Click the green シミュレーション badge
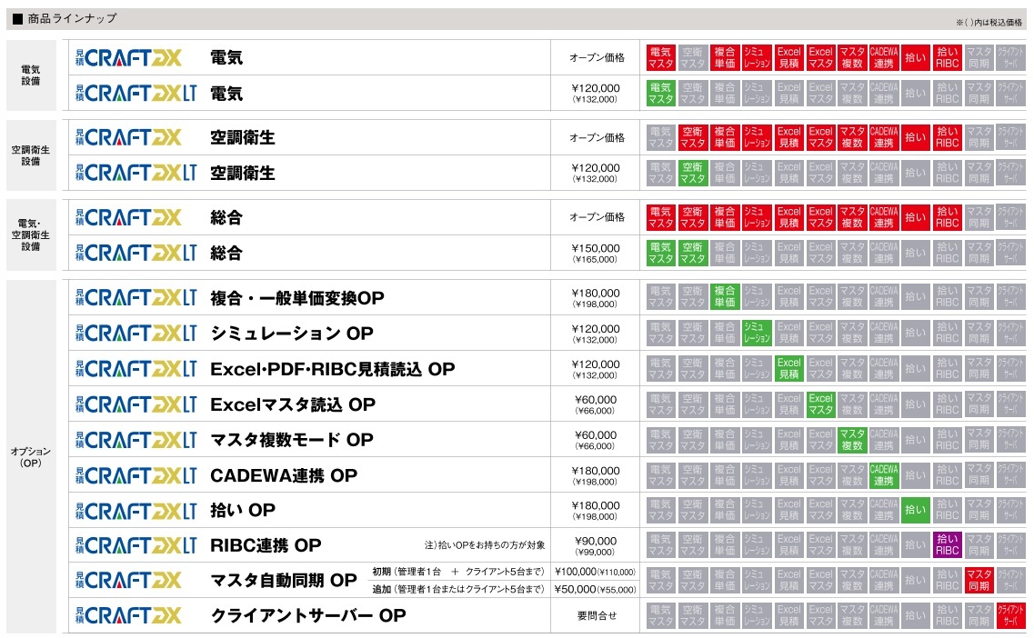Viewport: 1034px width, 638px height. [756, 333]
